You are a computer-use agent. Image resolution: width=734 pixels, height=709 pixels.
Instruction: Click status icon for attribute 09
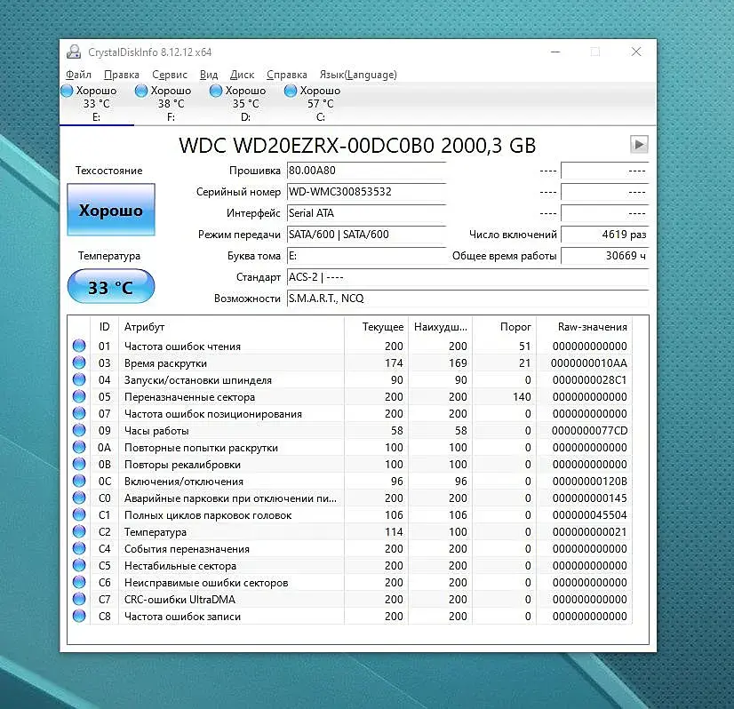pos(79,430)
